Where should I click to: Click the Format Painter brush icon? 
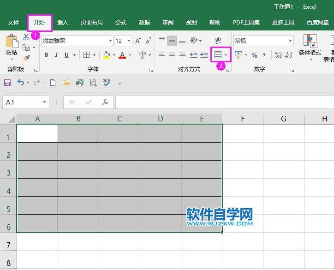(x=26, y=58)
